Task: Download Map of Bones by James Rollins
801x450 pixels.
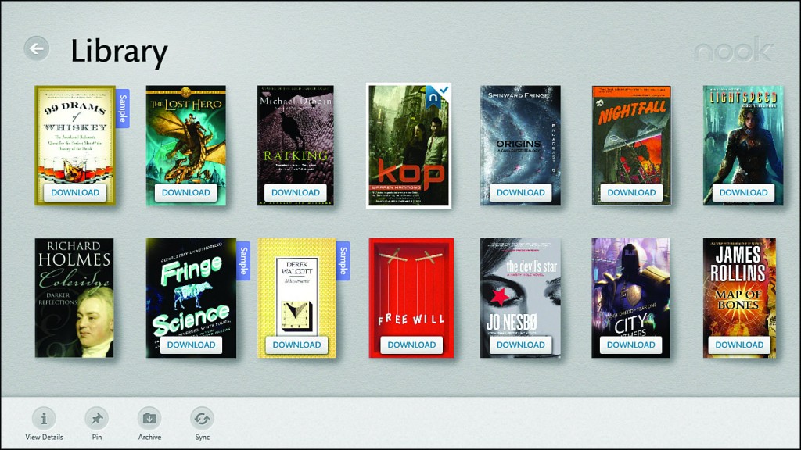Action: (739, 345)
